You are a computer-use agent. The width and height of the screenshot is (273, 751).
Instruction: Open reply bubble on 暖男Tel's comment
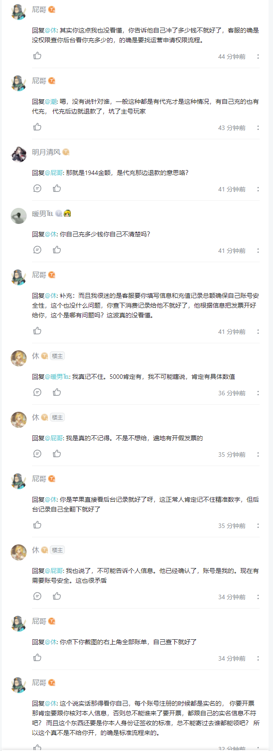tap(37, 250)
